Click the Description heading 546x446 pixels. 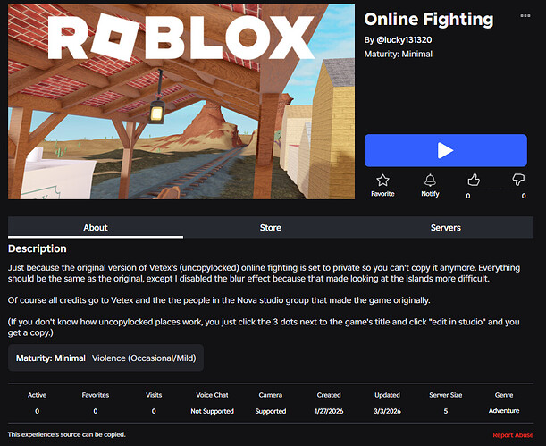tap(38, 248)
